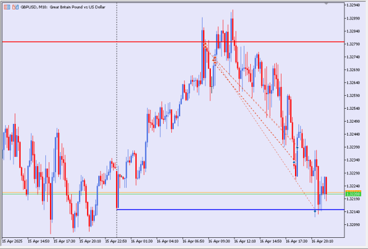The image size is (368, 249).
Task: Click price scale label 1.32490
Action: coord(353,121)
